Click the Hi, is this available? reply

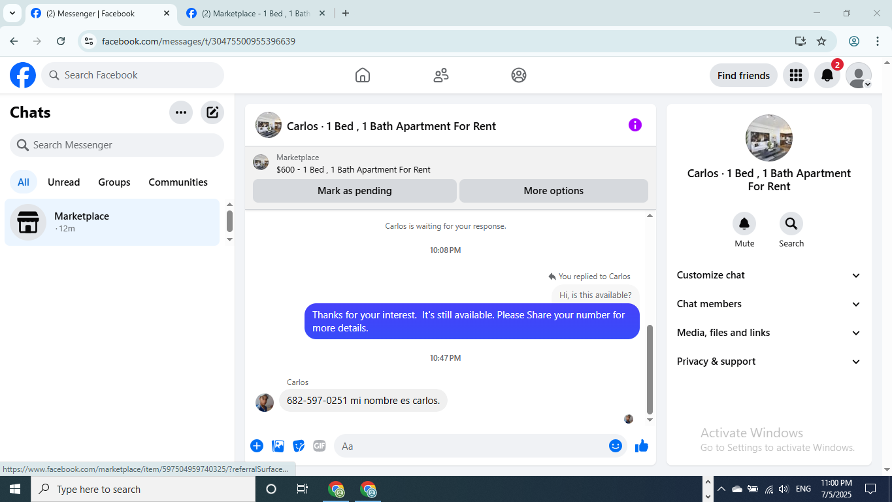pos(595,295)
